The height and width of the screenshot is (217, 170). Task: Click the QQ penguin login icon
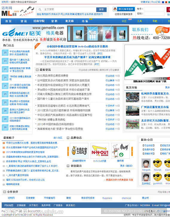pos(115,9)
